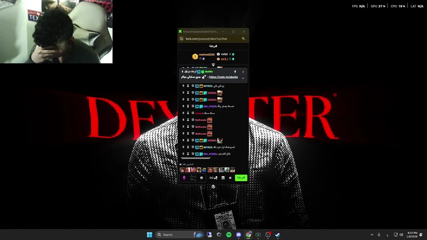
Task: Click the taskbar Search box
Action: point(179,235)
